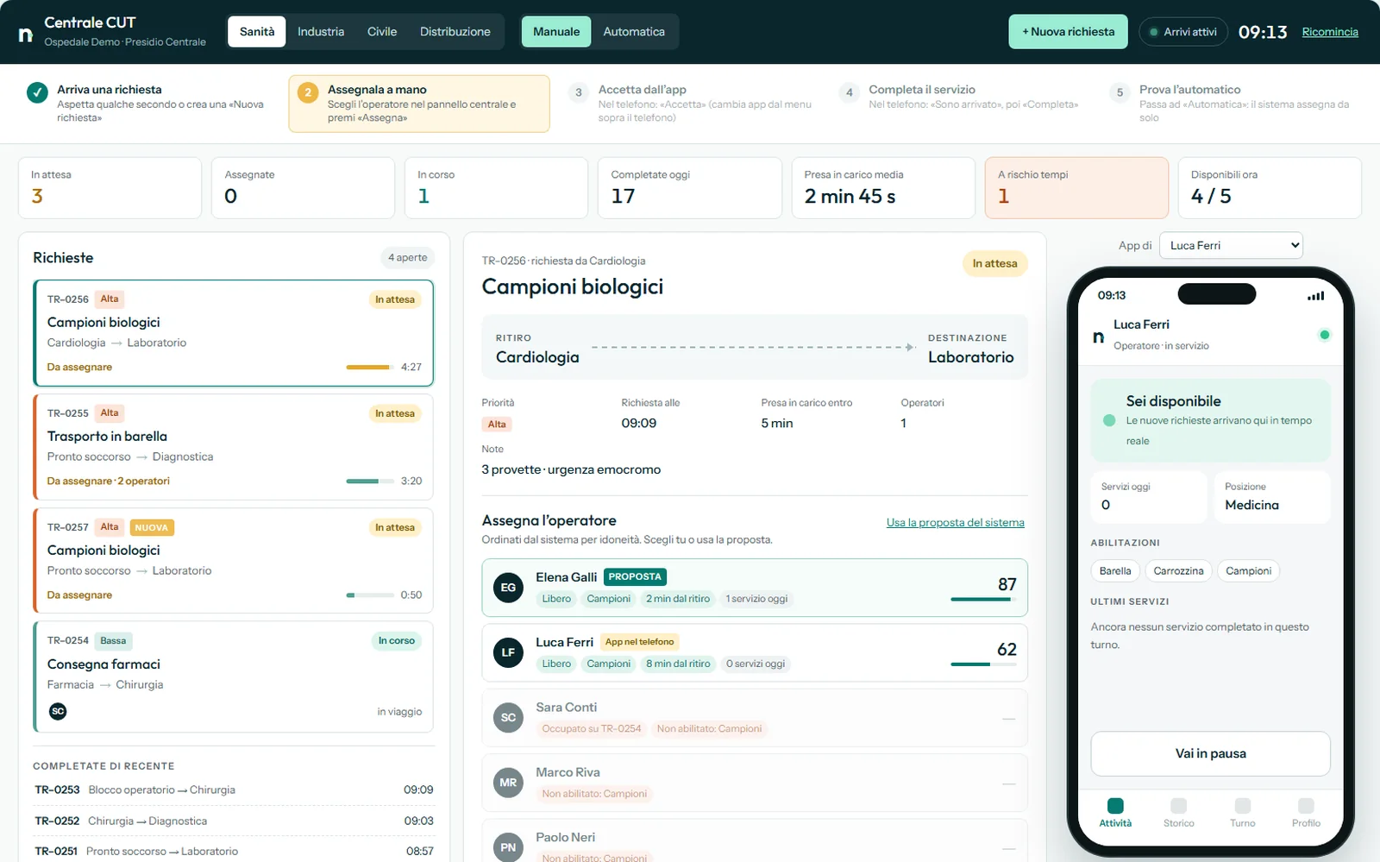Click the 'In attesa' stat card
The height and width of the screenshot is (862, 1380).
click(x=110, y=188)
